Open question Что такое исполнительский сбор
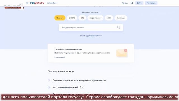Screen dimensions: 179x101 pyautogui.click(x=68, y=87)
